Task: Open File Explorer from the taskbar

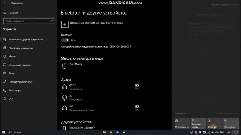Action: click(104, 132)
